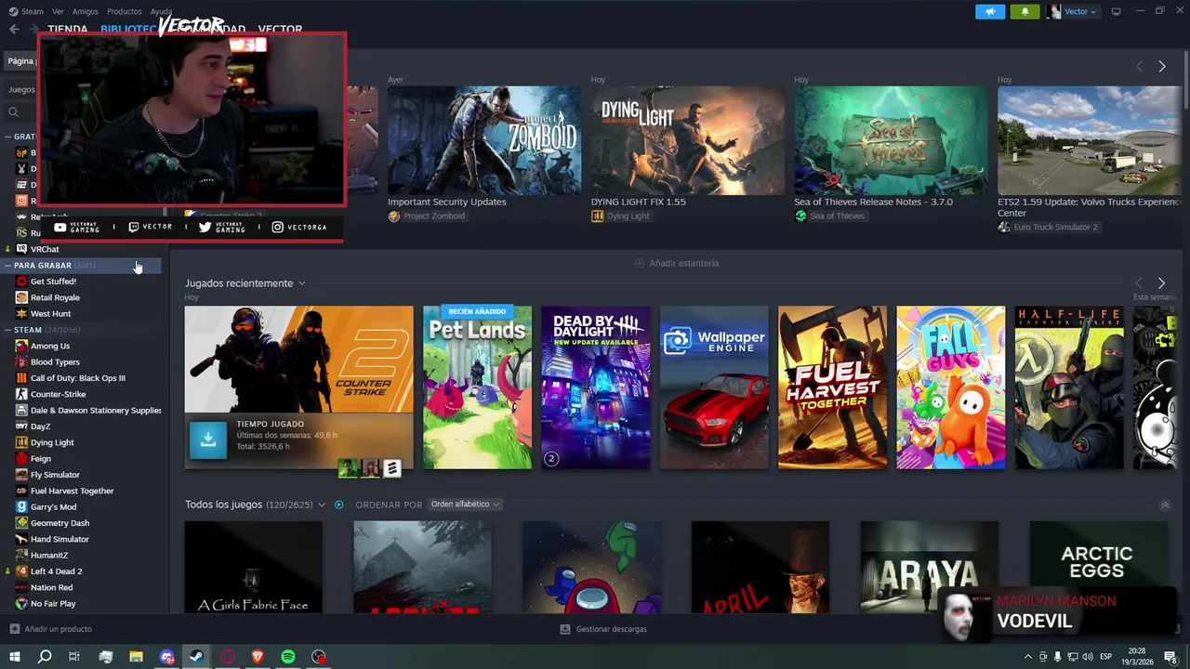Click the Dying Light sidebar icon
This screenshot has width=1190, height=669.
(21, 442)
